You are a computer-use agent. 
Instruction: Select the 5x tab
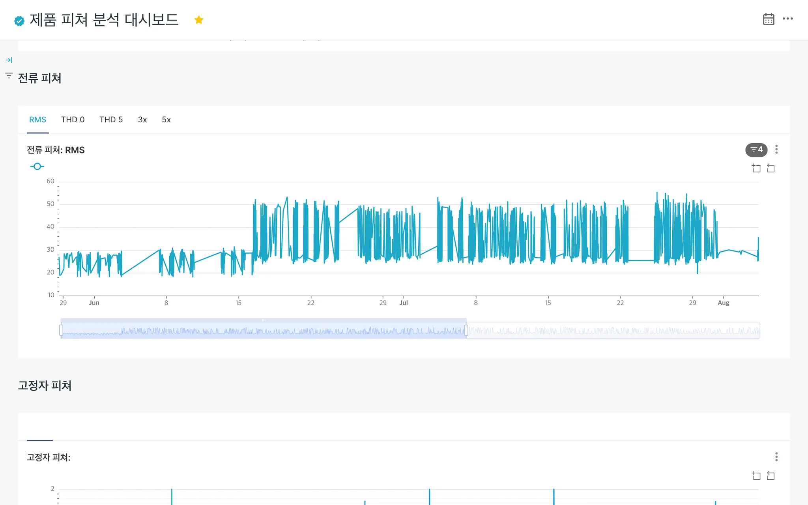[x=166, y=120]
